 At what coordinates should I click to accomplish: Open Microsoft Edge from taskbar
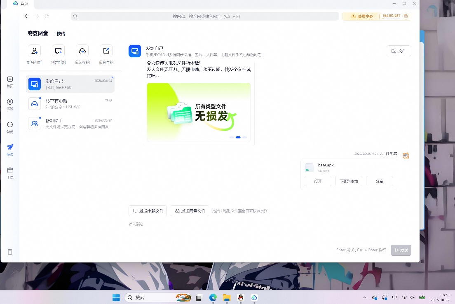pyautogui.click(x=213, y=298)
